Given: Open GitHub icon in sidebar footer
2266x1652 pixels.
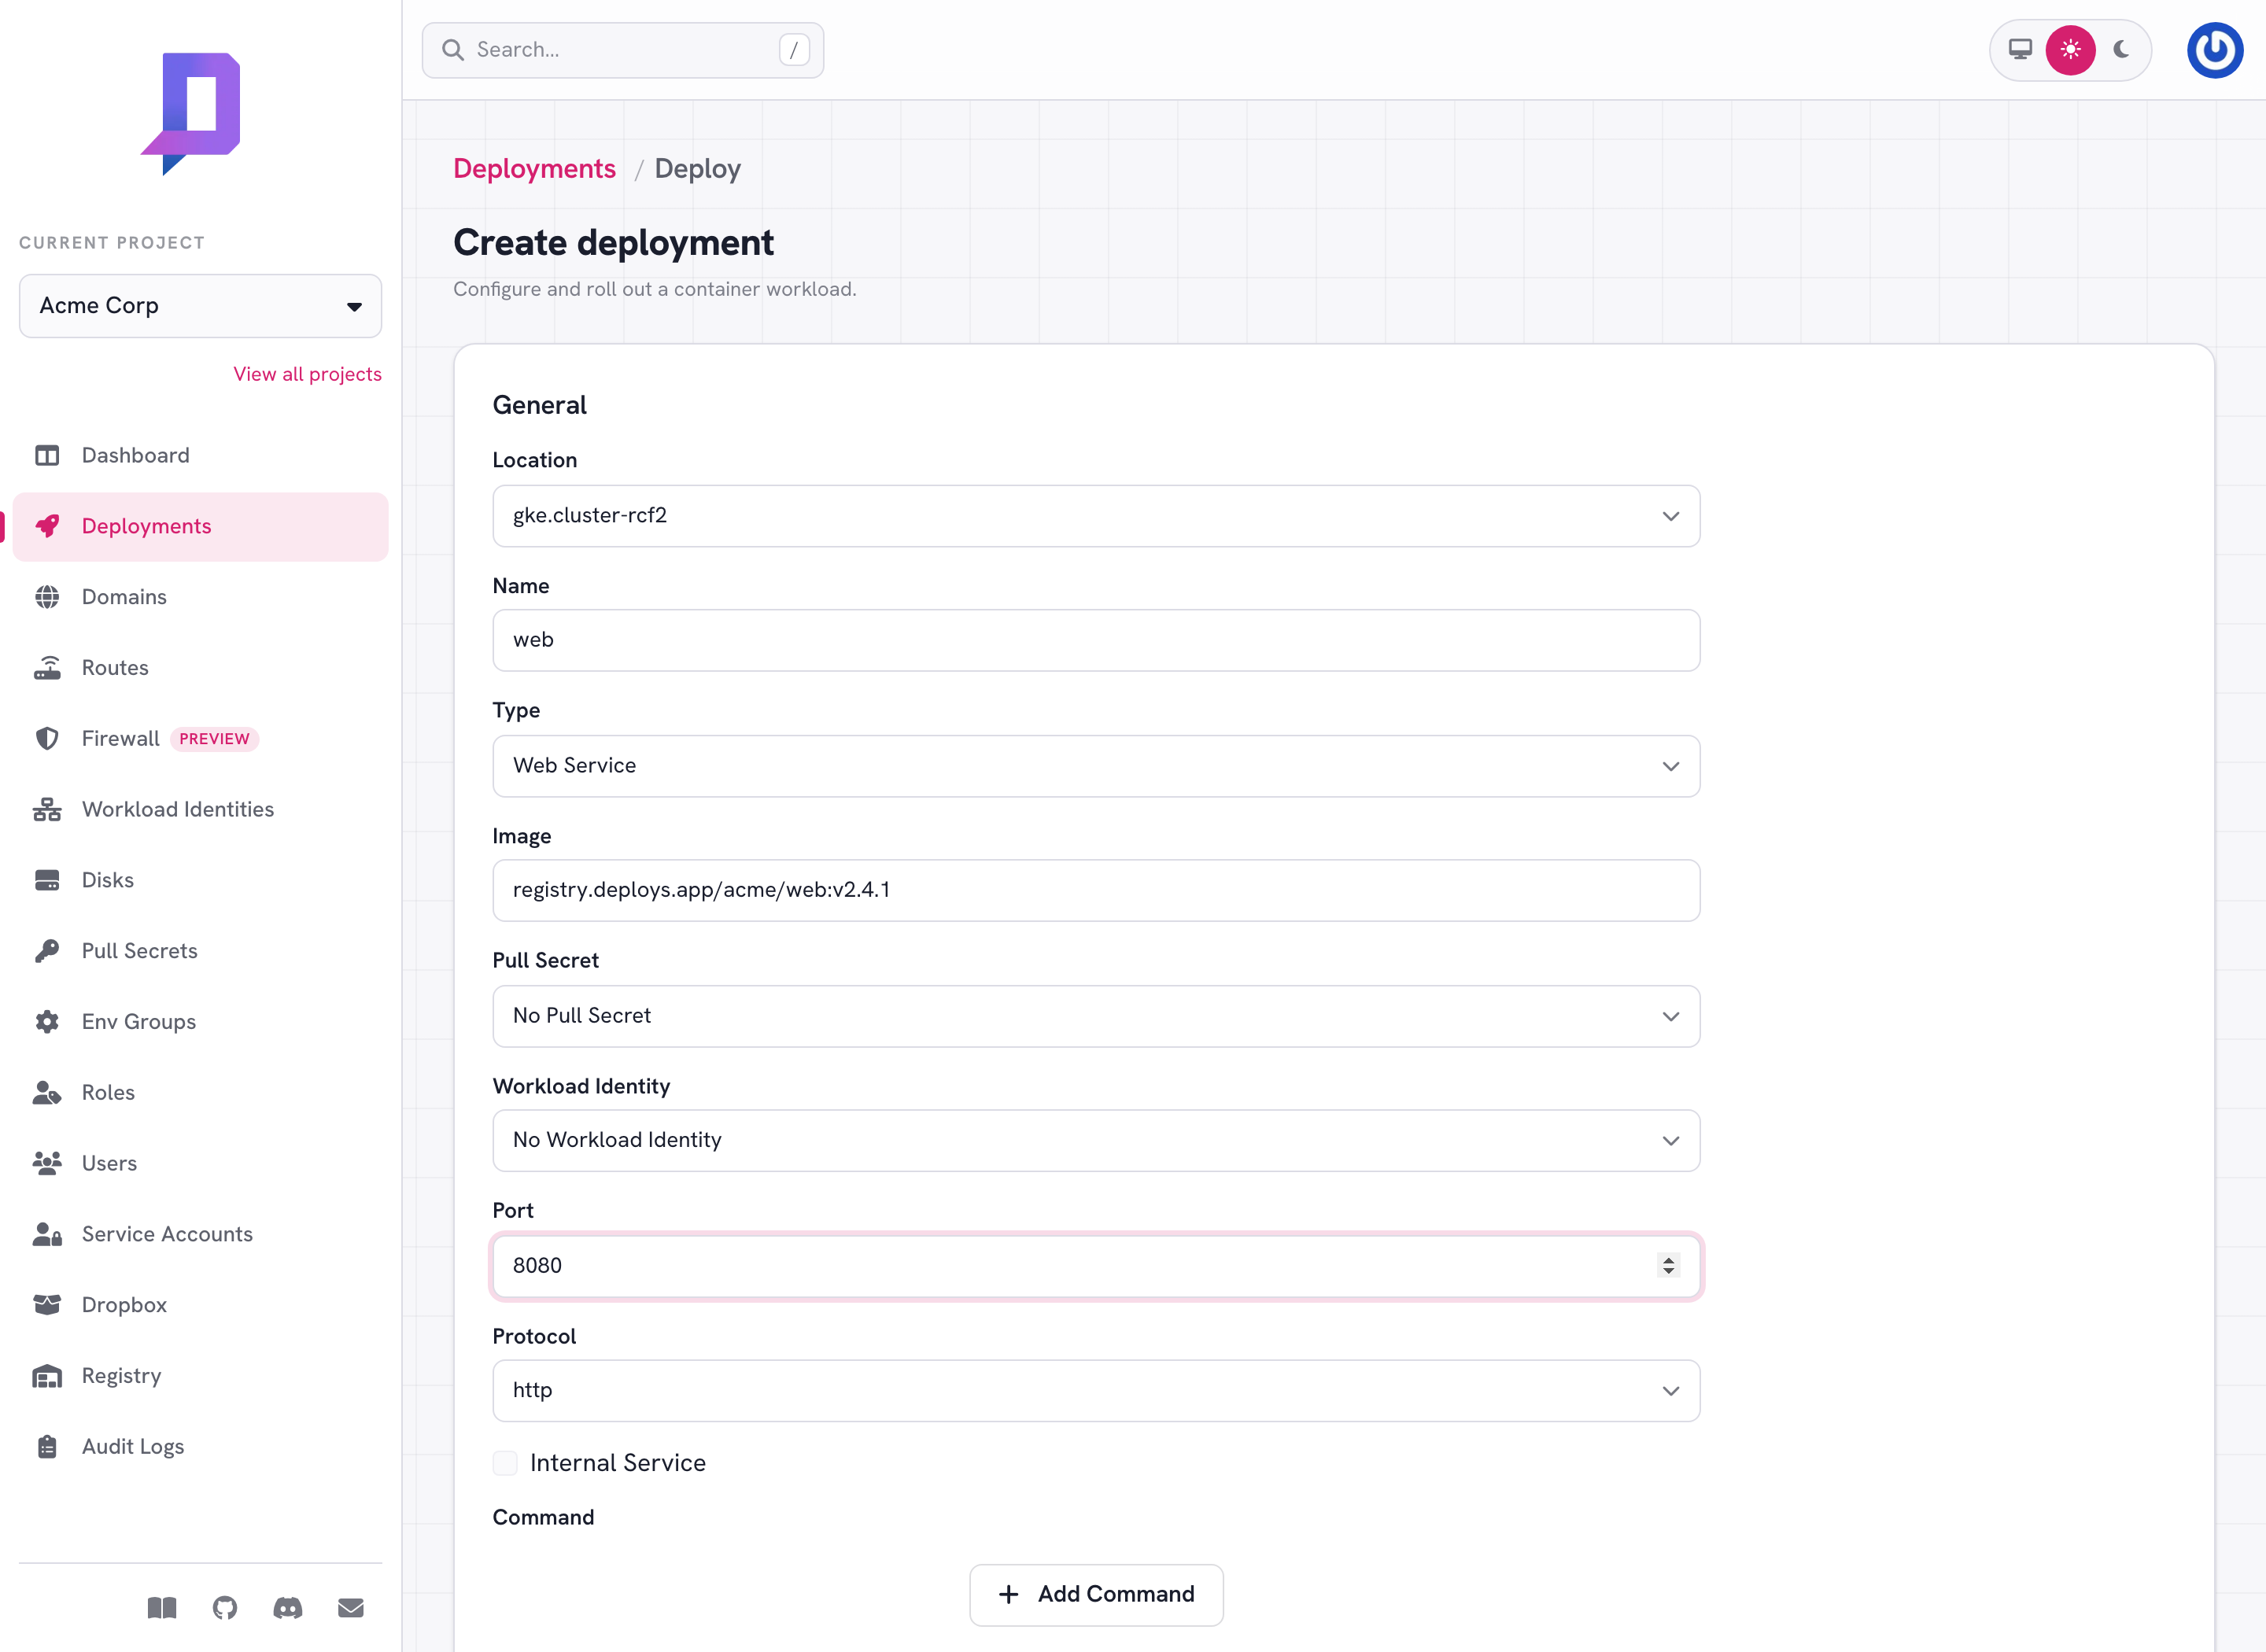Looking at the screenshot, I should (225, 1608).
